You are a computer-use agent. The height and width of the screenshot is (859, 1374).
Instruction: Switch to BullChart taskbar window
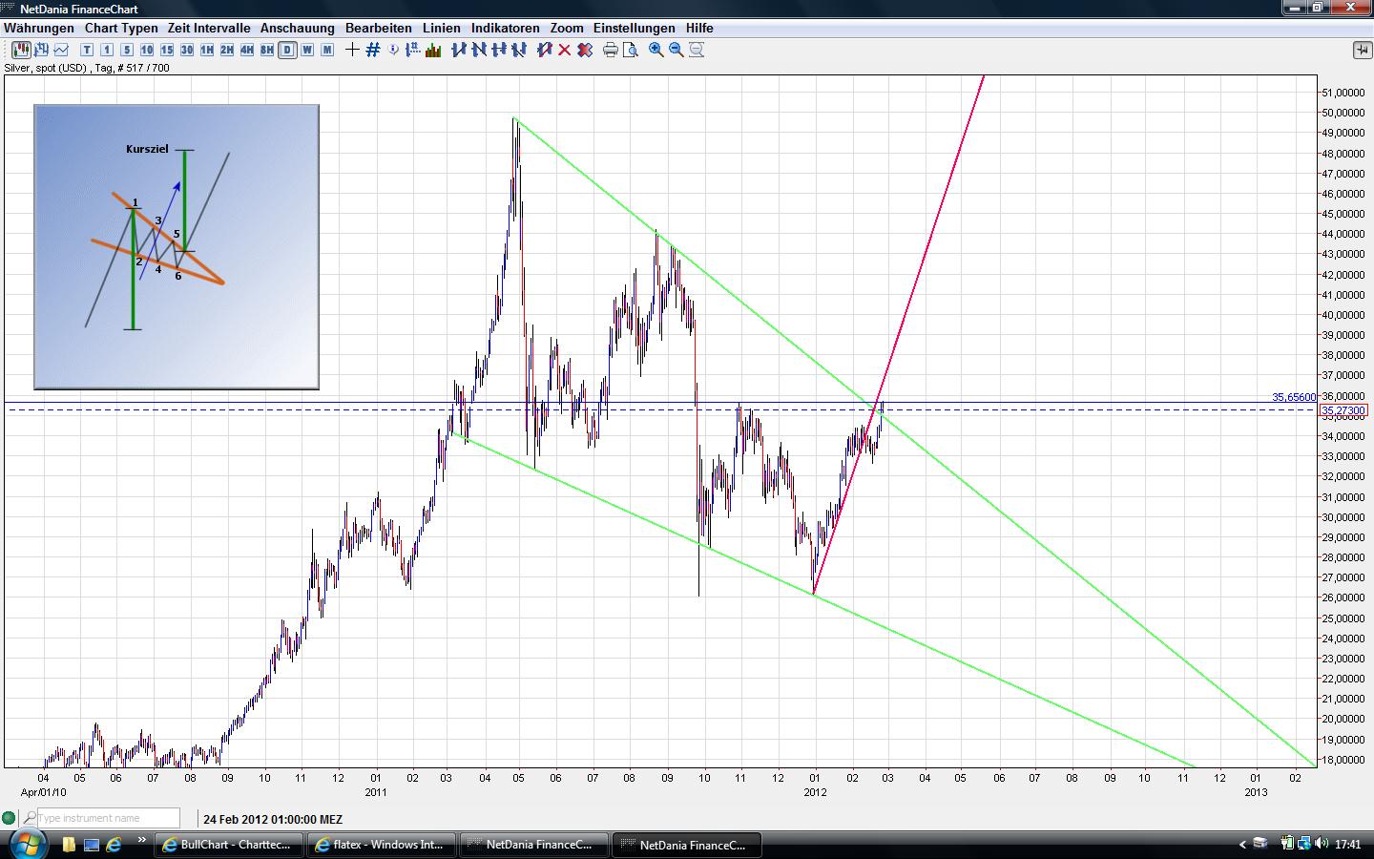(229, 845)
